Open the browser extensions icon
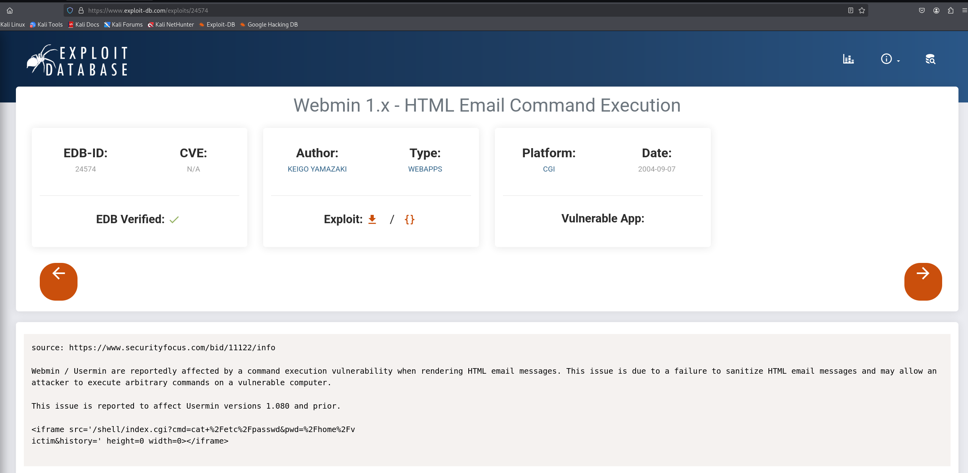Viewport: 968px width, 473px height. (x=951, y=11)
